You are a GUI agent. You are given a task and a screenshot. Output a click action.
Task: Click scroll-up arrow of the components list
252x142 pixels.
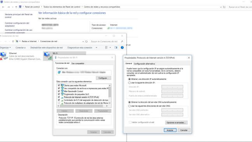click(110, 85)
